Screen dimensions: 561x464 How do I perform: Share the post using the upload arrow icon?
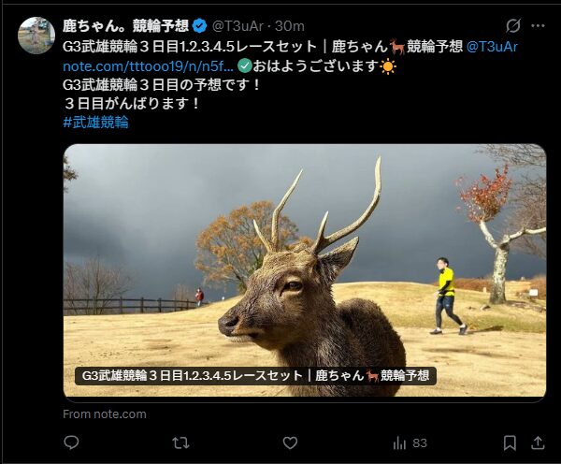coord(538,442)
